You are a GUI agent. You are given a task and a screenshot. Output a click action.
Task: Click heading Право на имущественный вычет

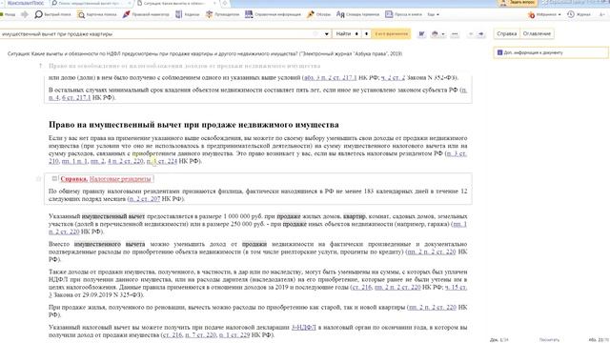point(193,125)
